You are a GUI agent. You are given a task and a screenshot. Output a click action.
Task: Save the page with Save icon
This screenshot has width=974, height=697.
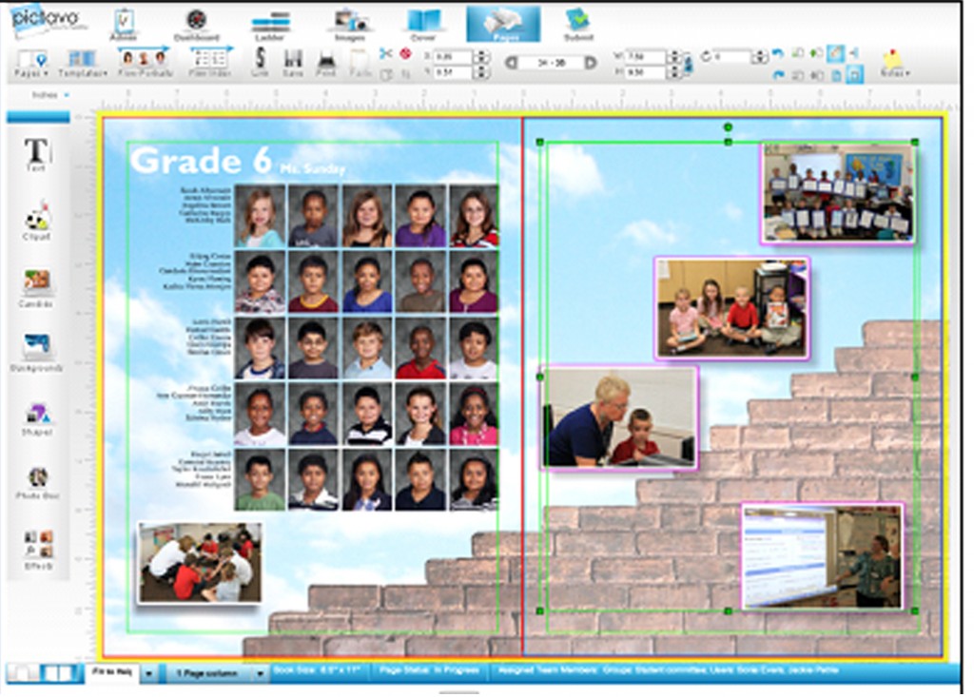pos(293,64)
